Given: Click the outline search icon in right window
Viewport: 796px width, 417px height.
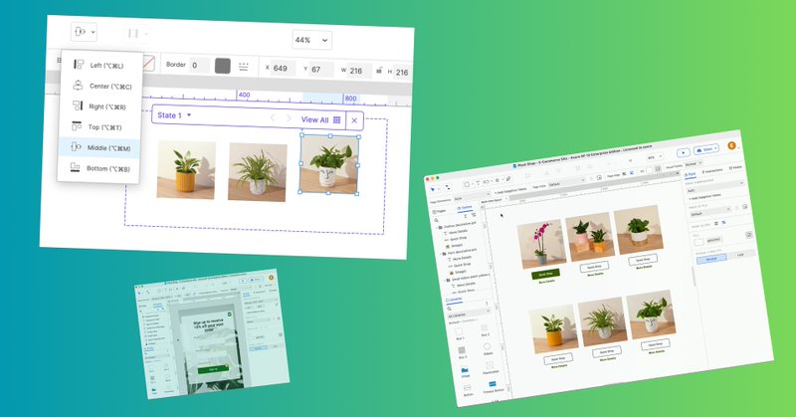Looking at the screenshot, I should 436,220.
